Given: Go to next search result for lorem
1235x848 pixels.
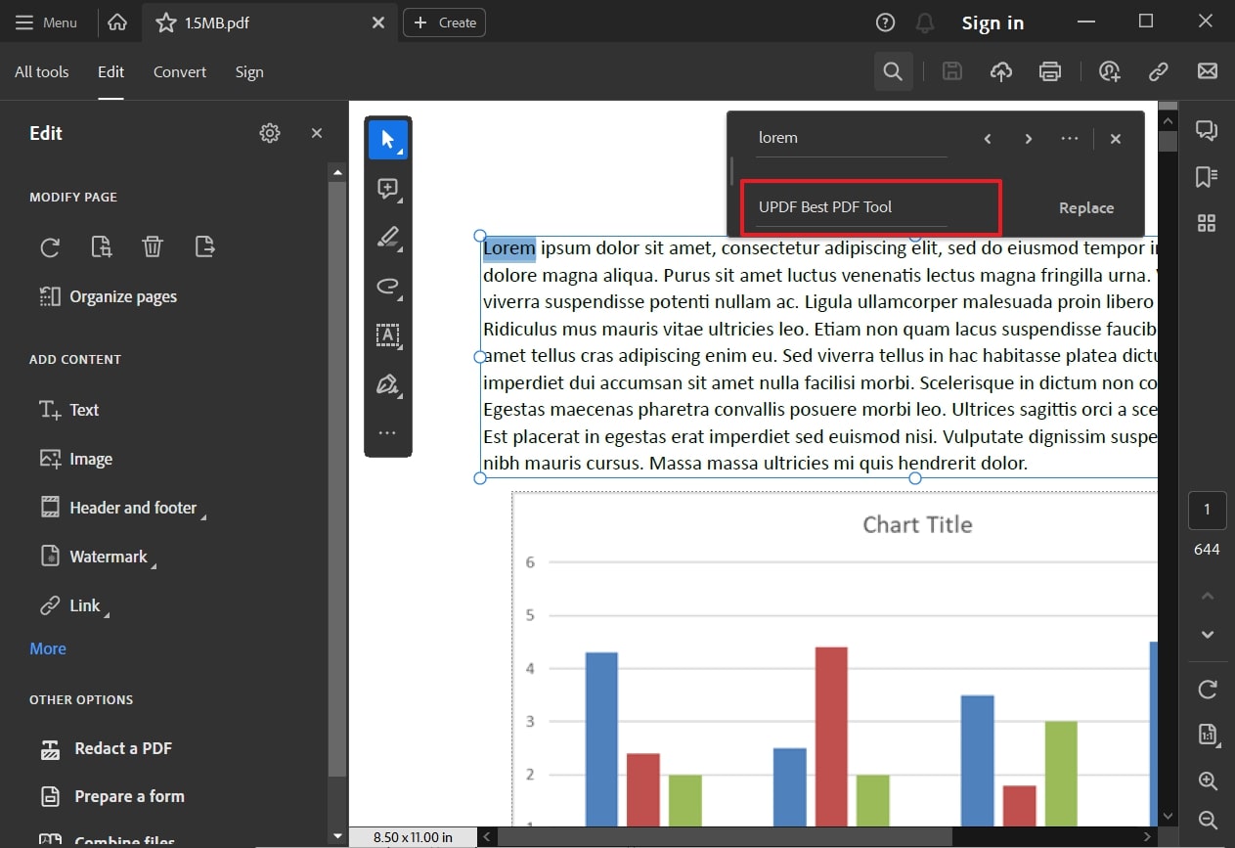Looking at the screenshot, I should (x=1028, y=139).
